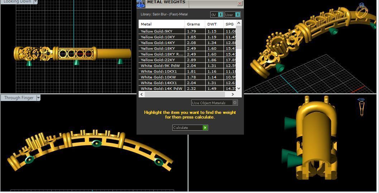The width and height of the screenshot is (379, 193).
Task: Select the White Gold:14K PdW row
Action: tap(187, 88)
